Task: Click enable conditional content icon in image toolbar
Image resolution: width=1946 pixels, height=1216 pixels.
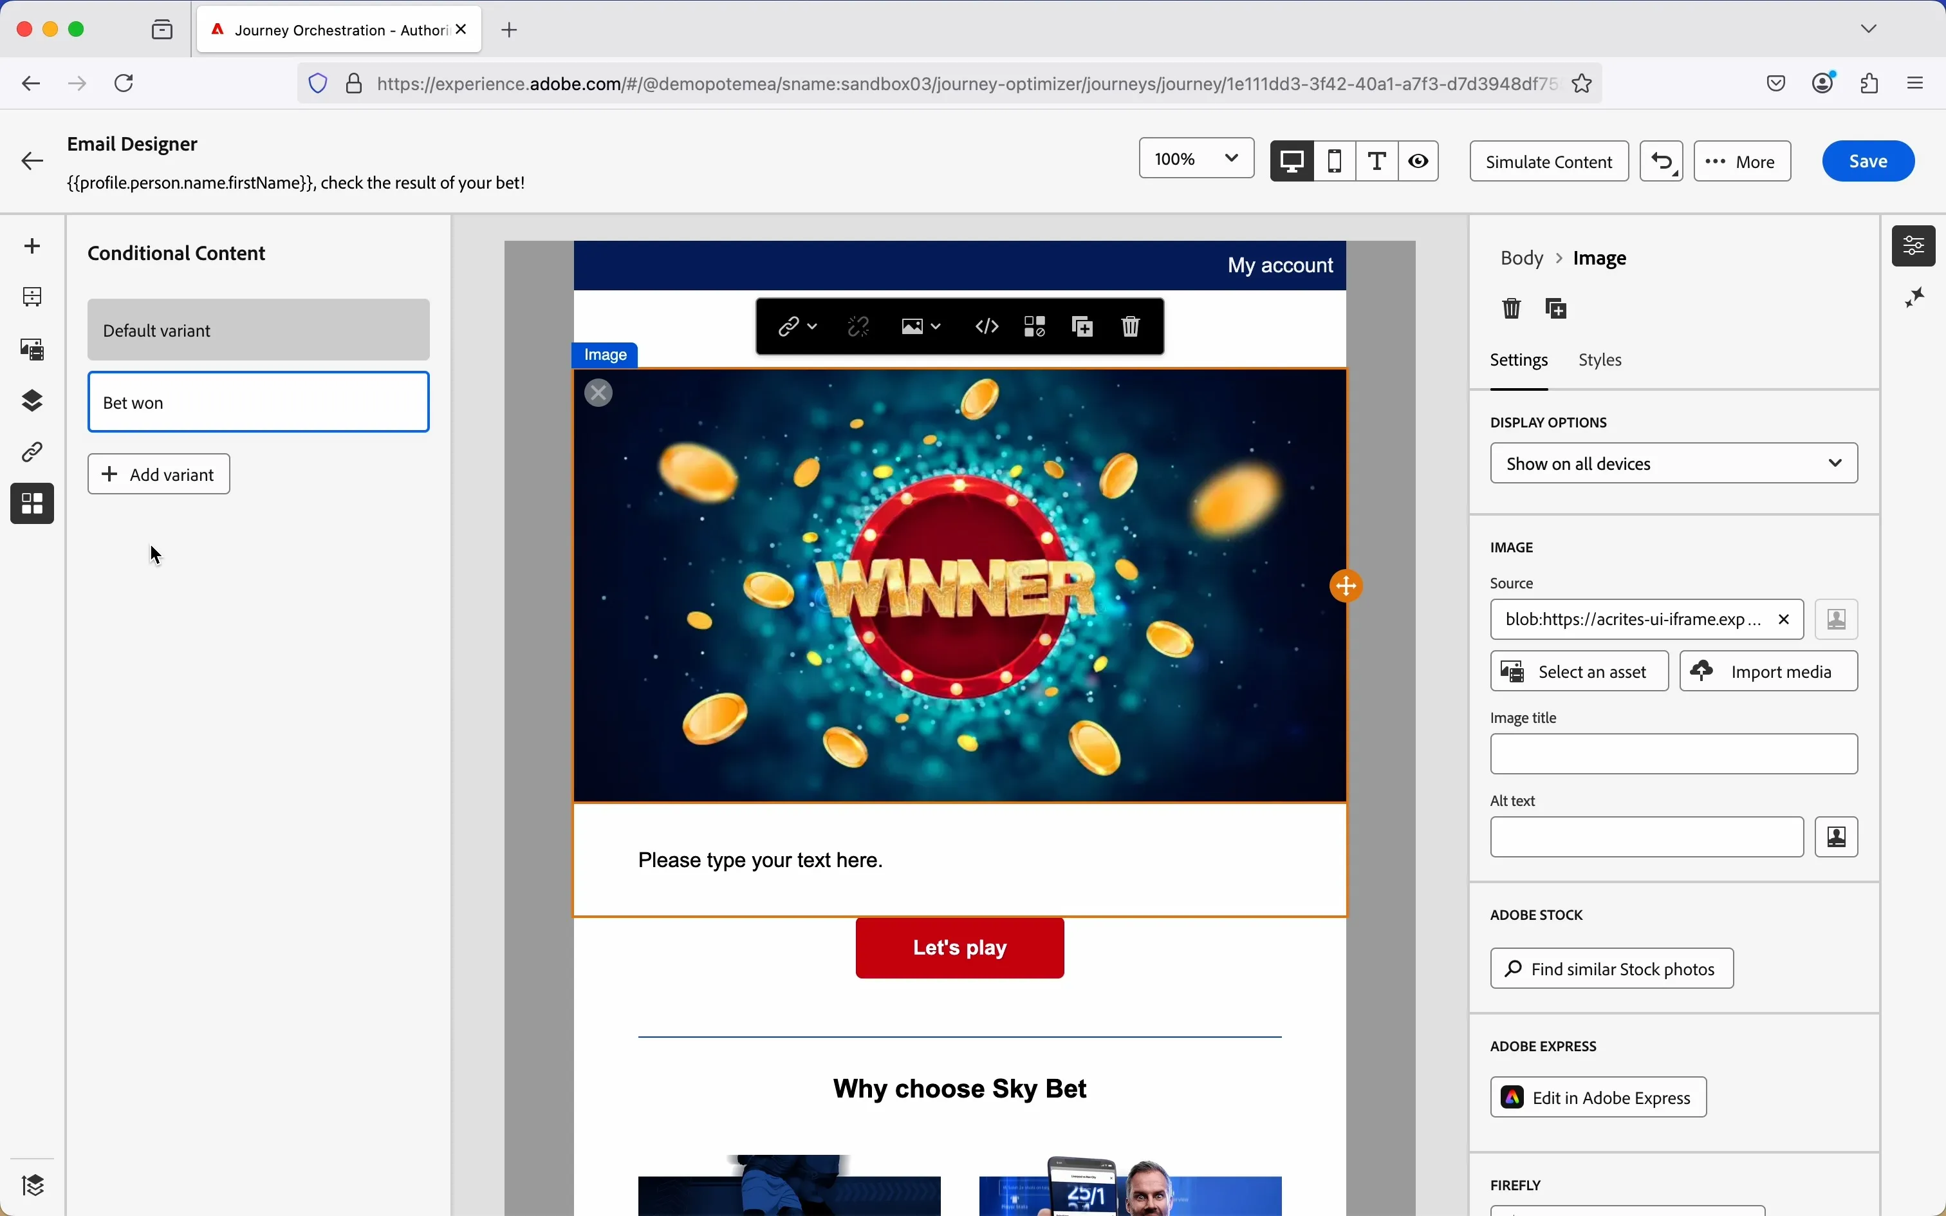Action: pyautogui.click(x=1036, y=327)
